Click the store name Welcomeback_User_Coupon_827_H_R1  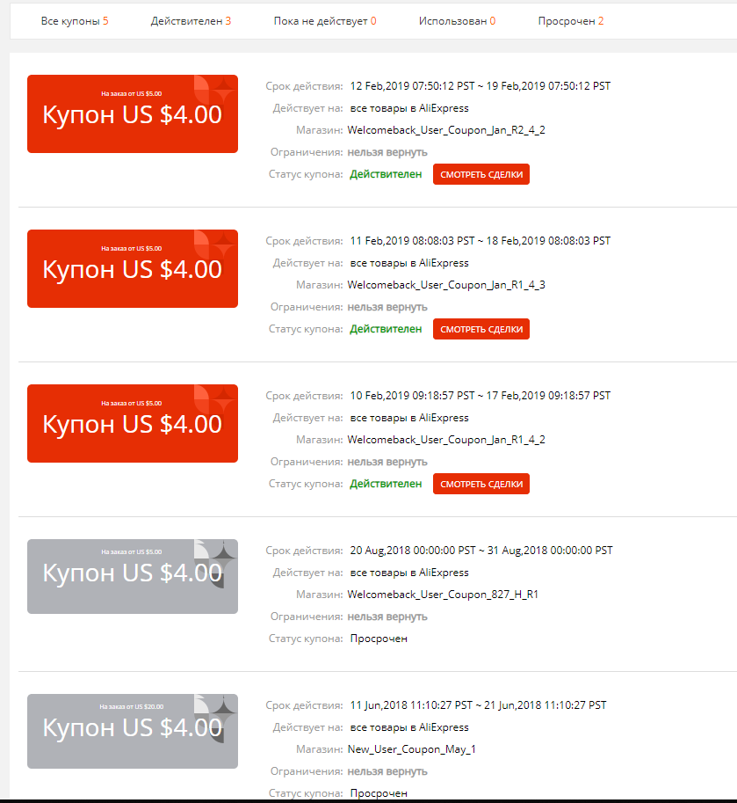pos(443,594)
